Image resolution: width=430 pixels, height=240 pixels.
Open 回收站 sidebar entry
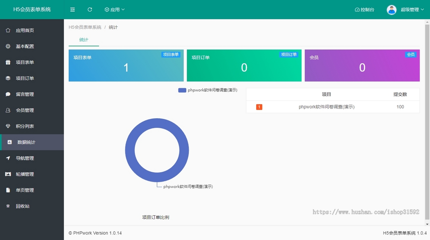coord(32,206)
